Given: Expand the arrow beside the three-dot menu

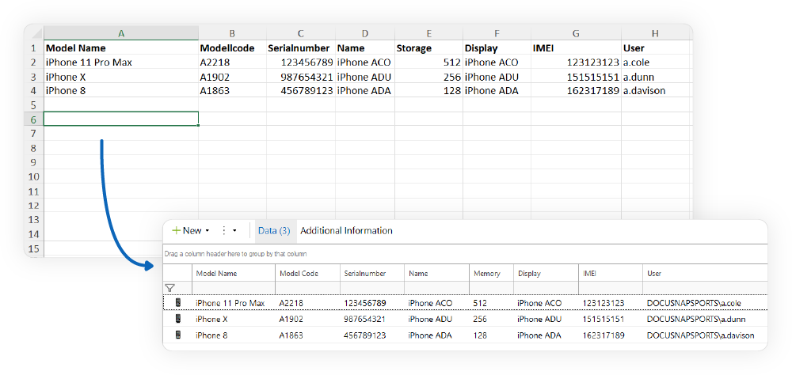Looking at the screenshot, I should coord(234,231).
